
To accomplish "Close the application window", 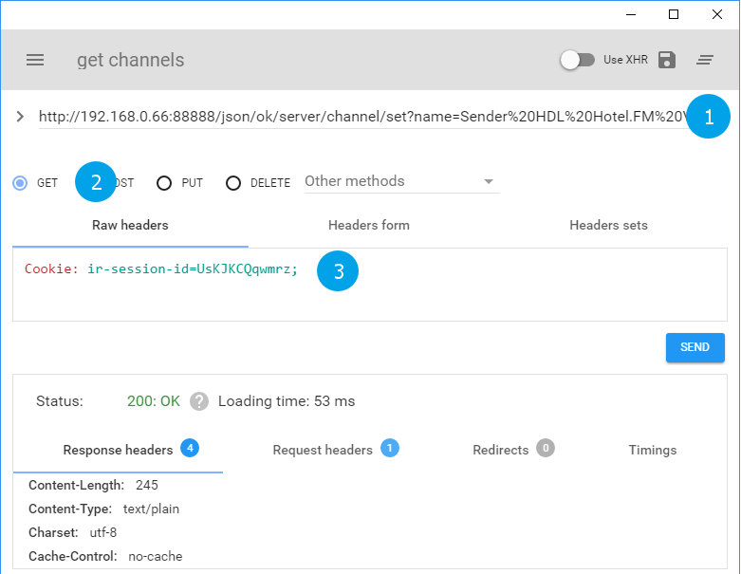I will (x=717, y=14).
